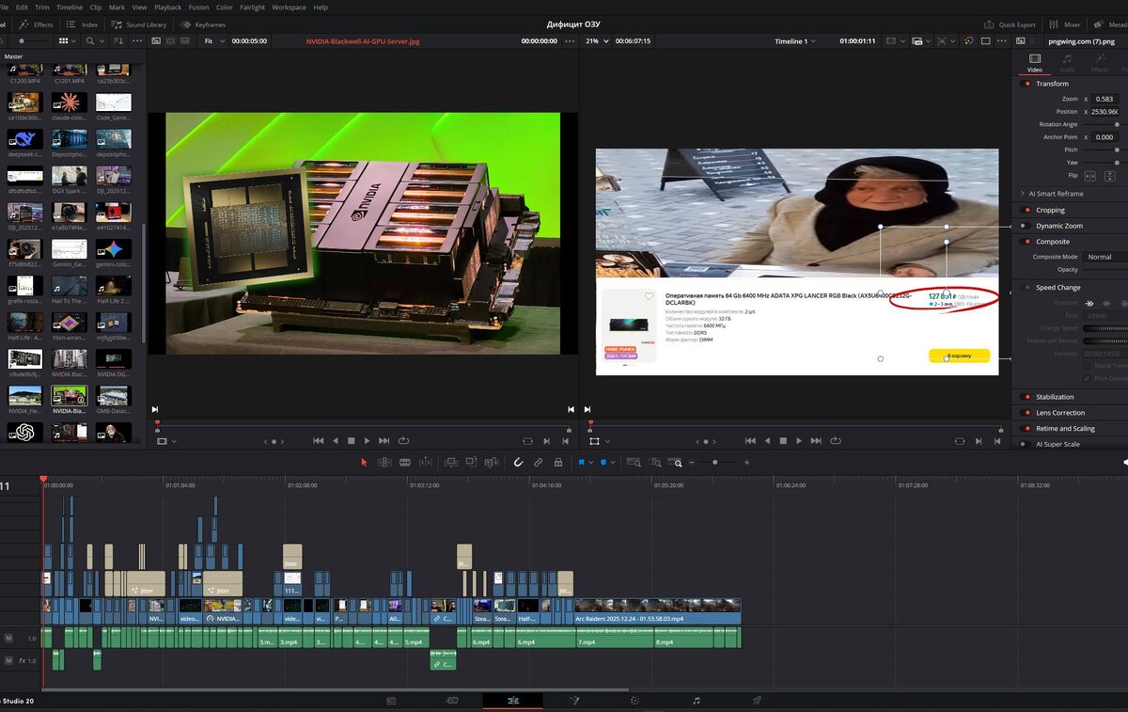
Task: Toggle the Stabilization enable switch
Action: pos(1026,397)
